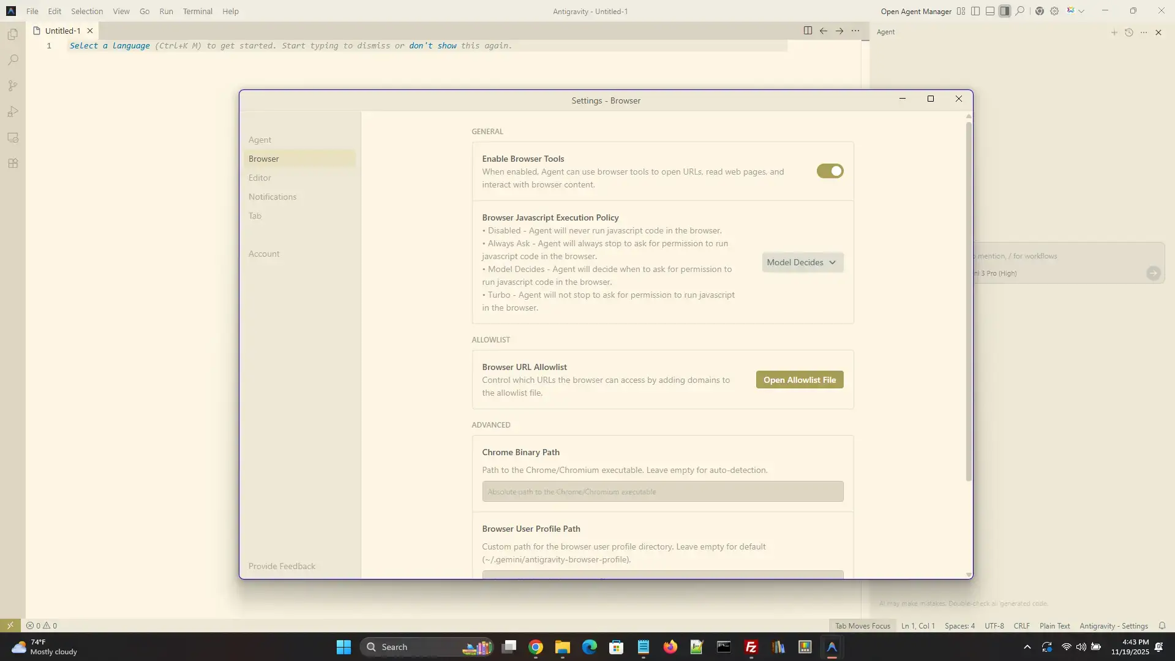Screen dimensions: 1175x661
Task: Disable the Enable Browser Tools toggle
Action: tap(830, 171)
